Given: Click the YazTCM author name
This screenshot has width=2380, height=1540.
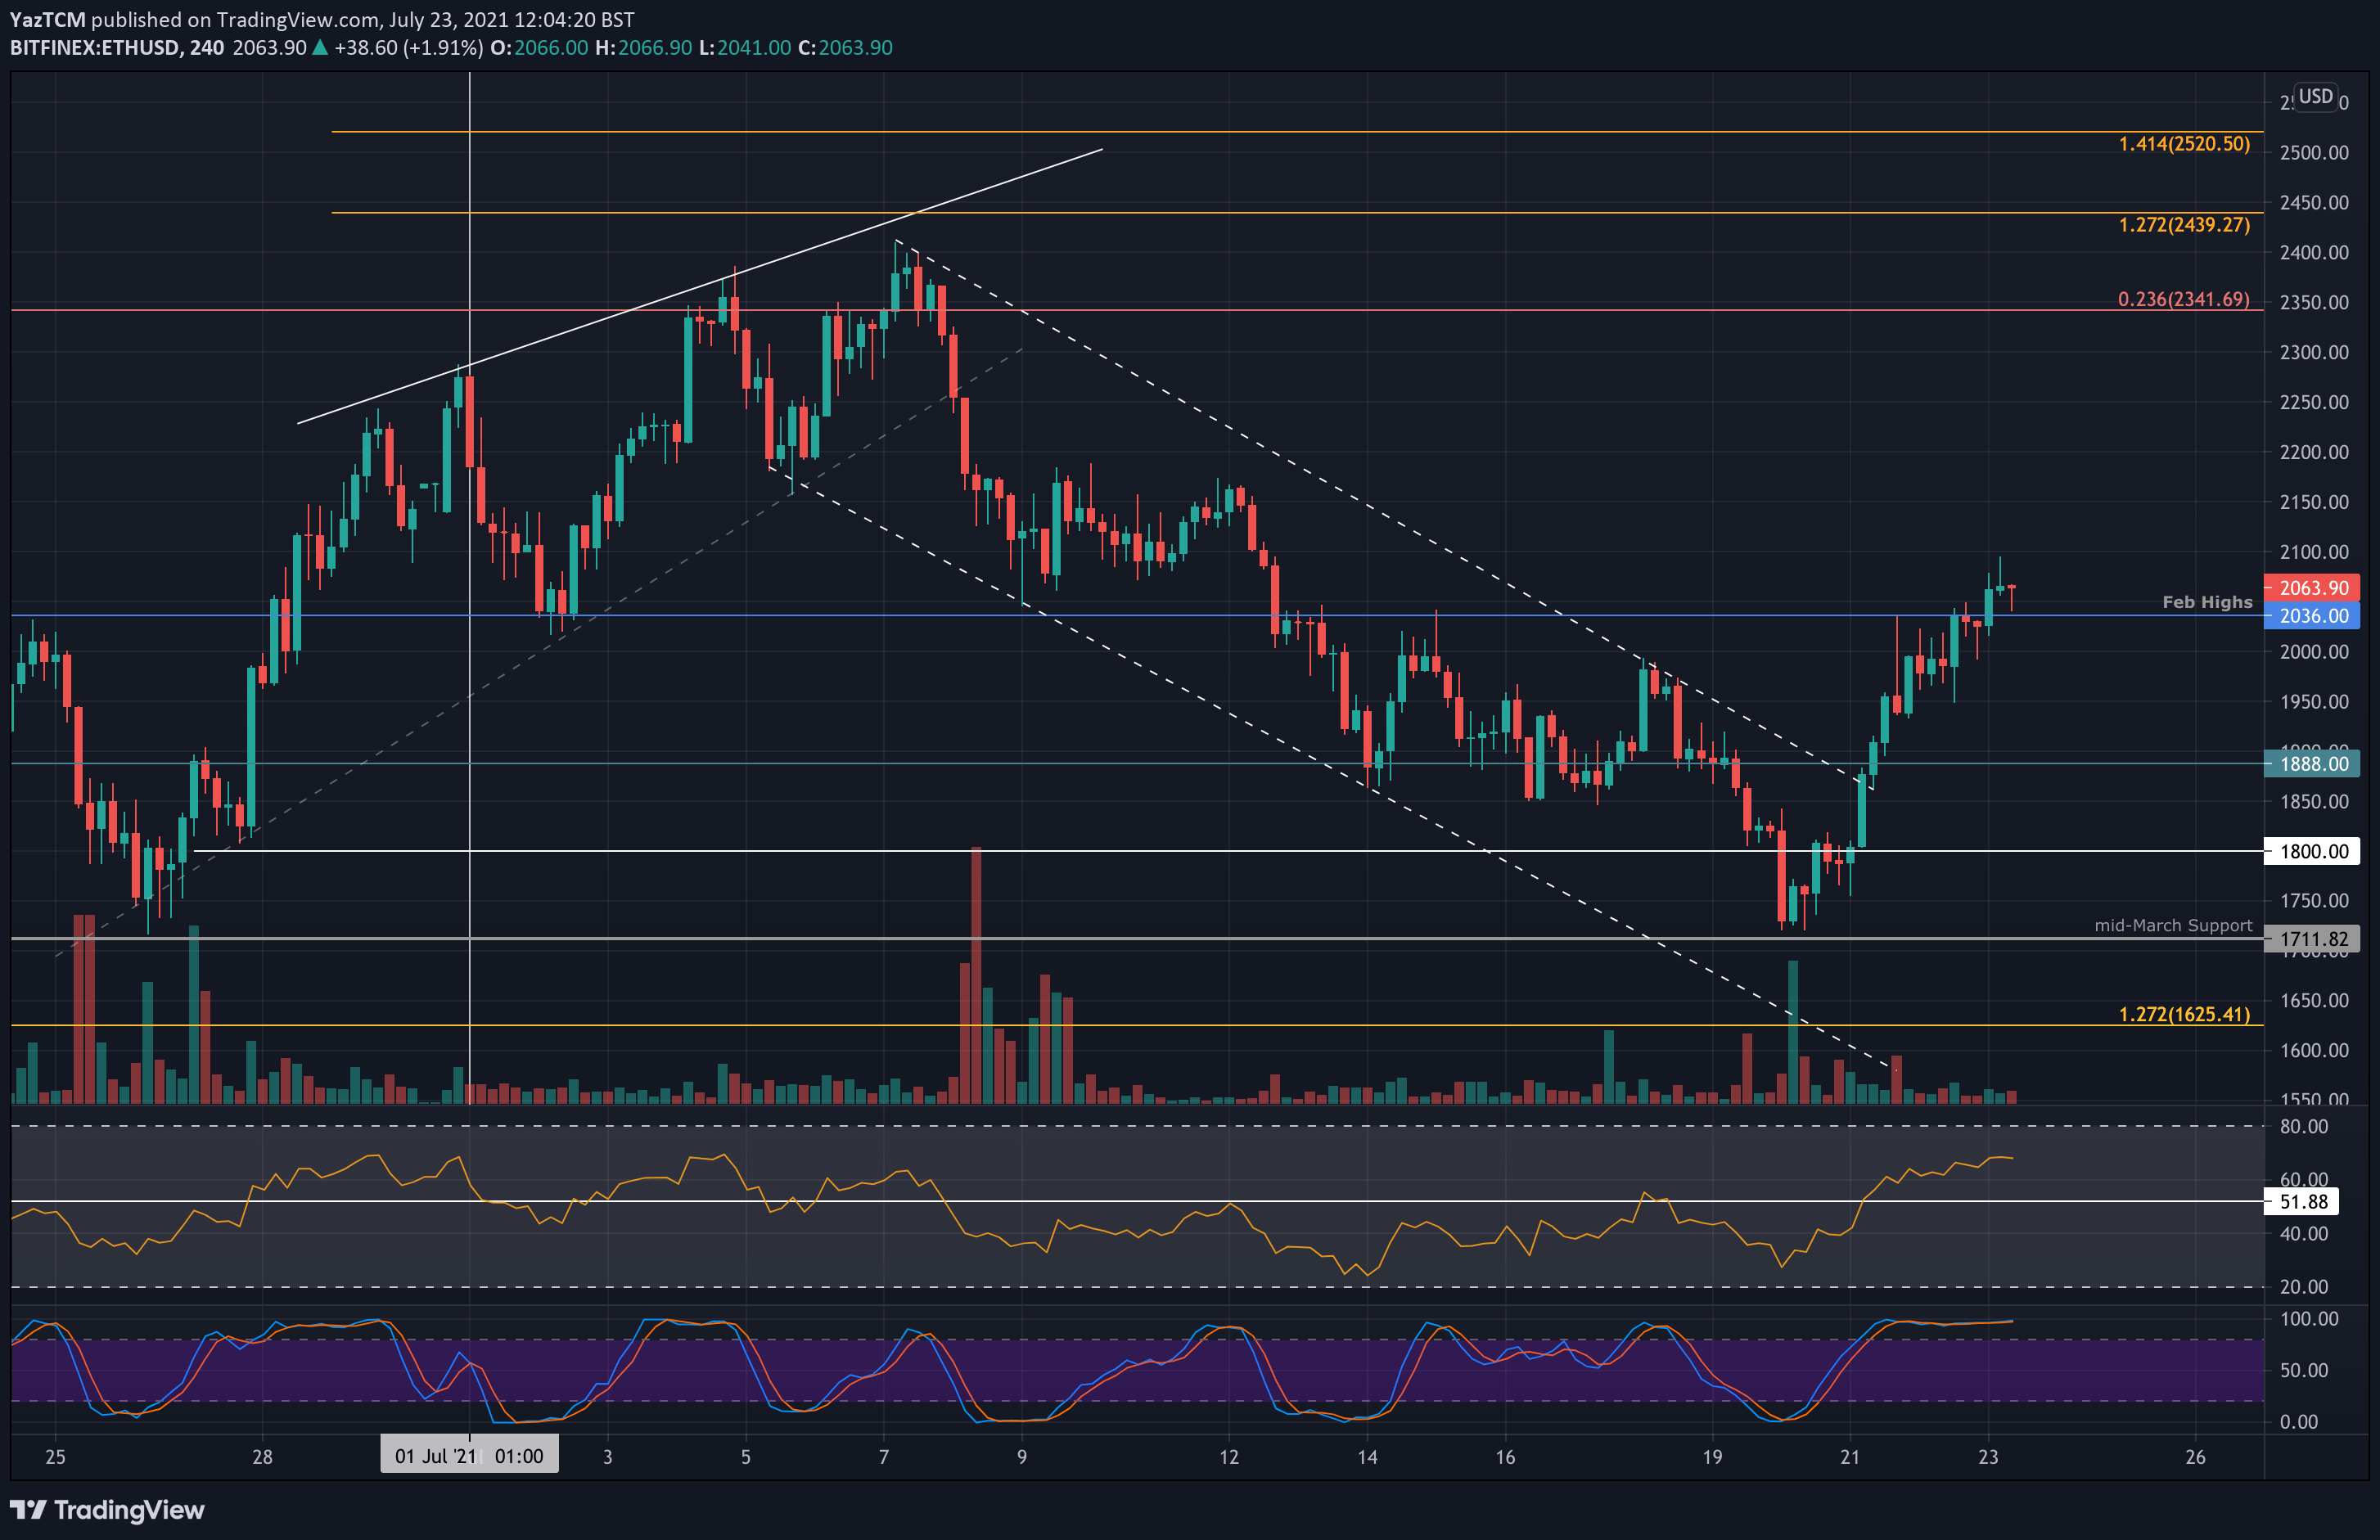Looking at the screenshot, I should click(x=47, y=19).
